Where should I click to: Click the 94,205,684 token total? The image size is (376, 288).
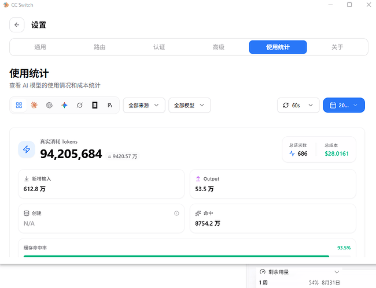click(x=71, y=154)
